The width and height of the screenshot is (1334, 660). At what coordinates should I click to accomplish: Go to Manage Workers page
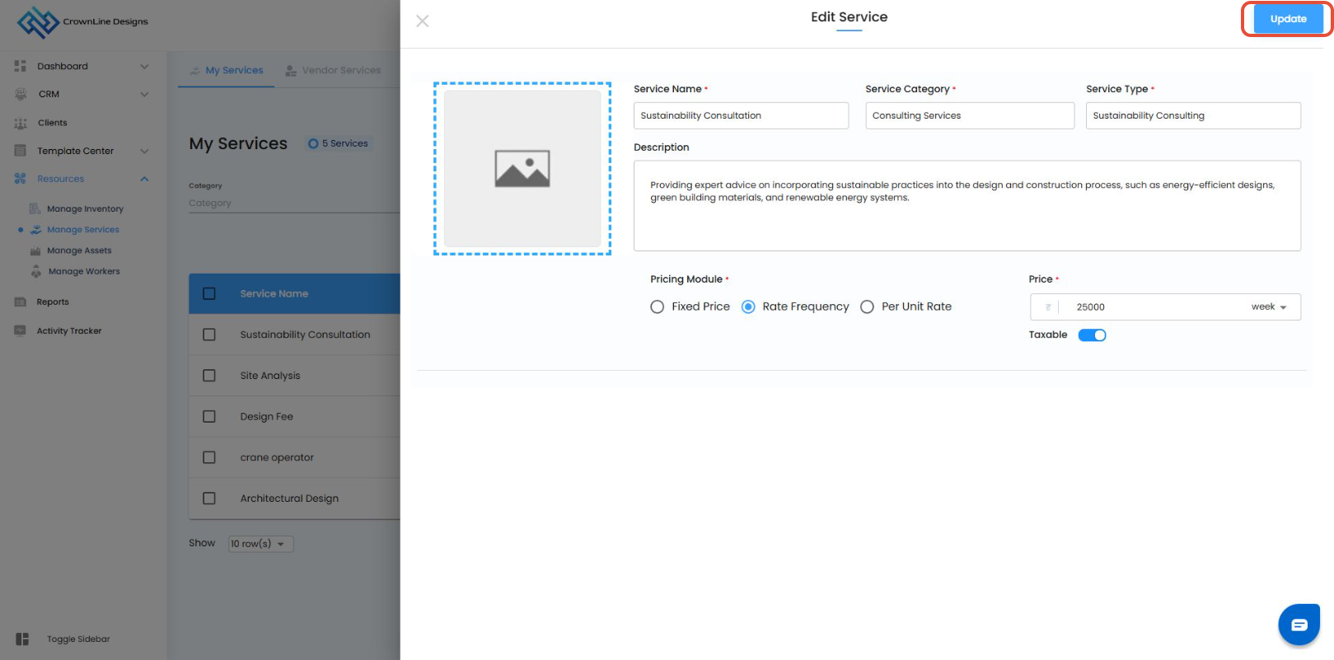tap(84, 271)
